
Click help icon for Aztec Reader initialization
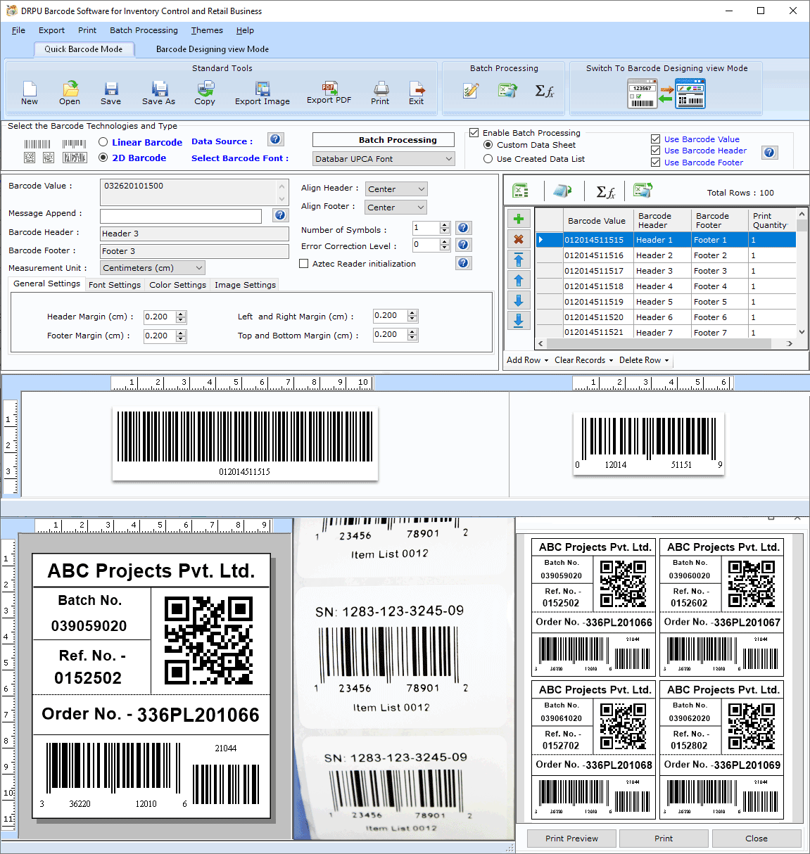463,263
